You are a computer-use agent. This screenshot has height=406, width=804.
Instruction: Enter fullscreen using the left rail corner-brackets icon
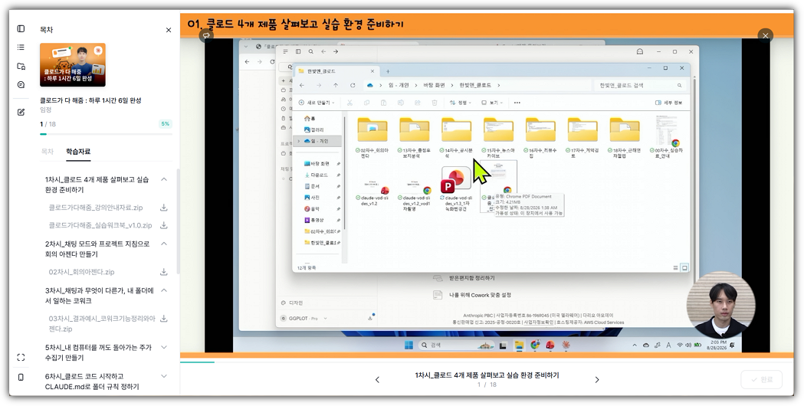pos(21,357)
